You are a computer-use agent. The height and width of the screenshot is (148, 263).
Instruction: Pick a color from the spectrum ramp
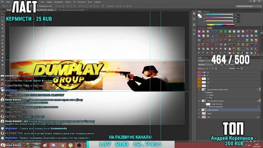[220, 25]
